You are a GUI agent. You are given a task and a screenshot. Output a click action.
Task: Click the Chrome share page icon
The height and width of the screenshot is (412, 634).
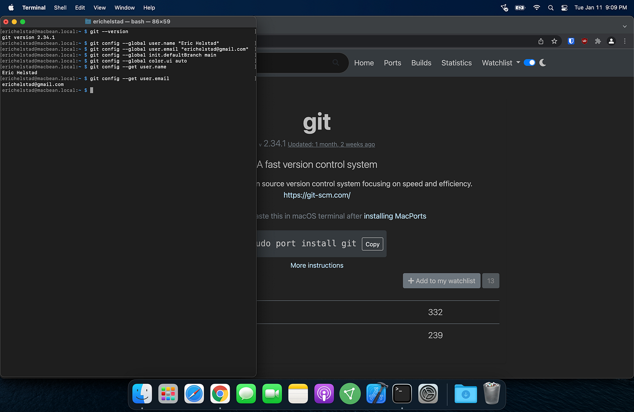click(541, 41)
